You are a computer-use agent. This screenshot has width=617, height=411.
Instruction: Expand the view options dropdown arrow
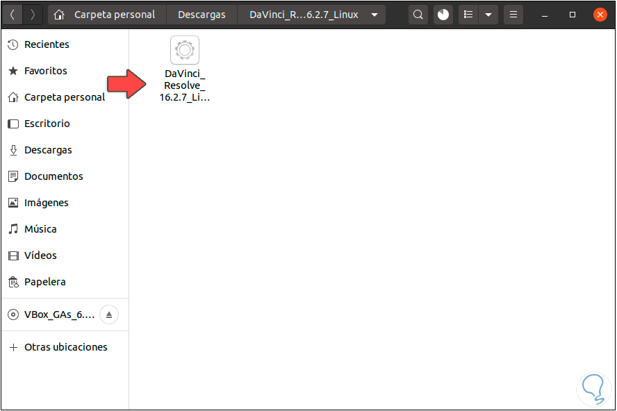(488, 15)
